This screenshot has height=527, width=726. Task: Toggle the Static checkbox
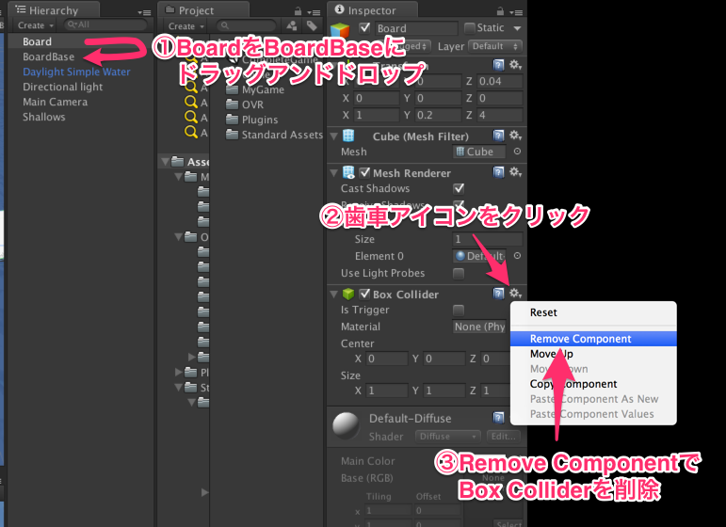tap(469, 28)
